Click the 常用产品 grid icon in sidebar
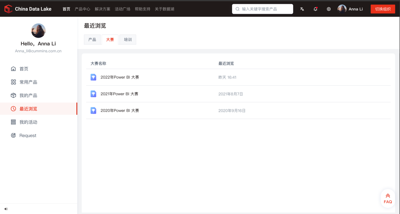The height and width of the screenshot is (214, 400). 13,82
